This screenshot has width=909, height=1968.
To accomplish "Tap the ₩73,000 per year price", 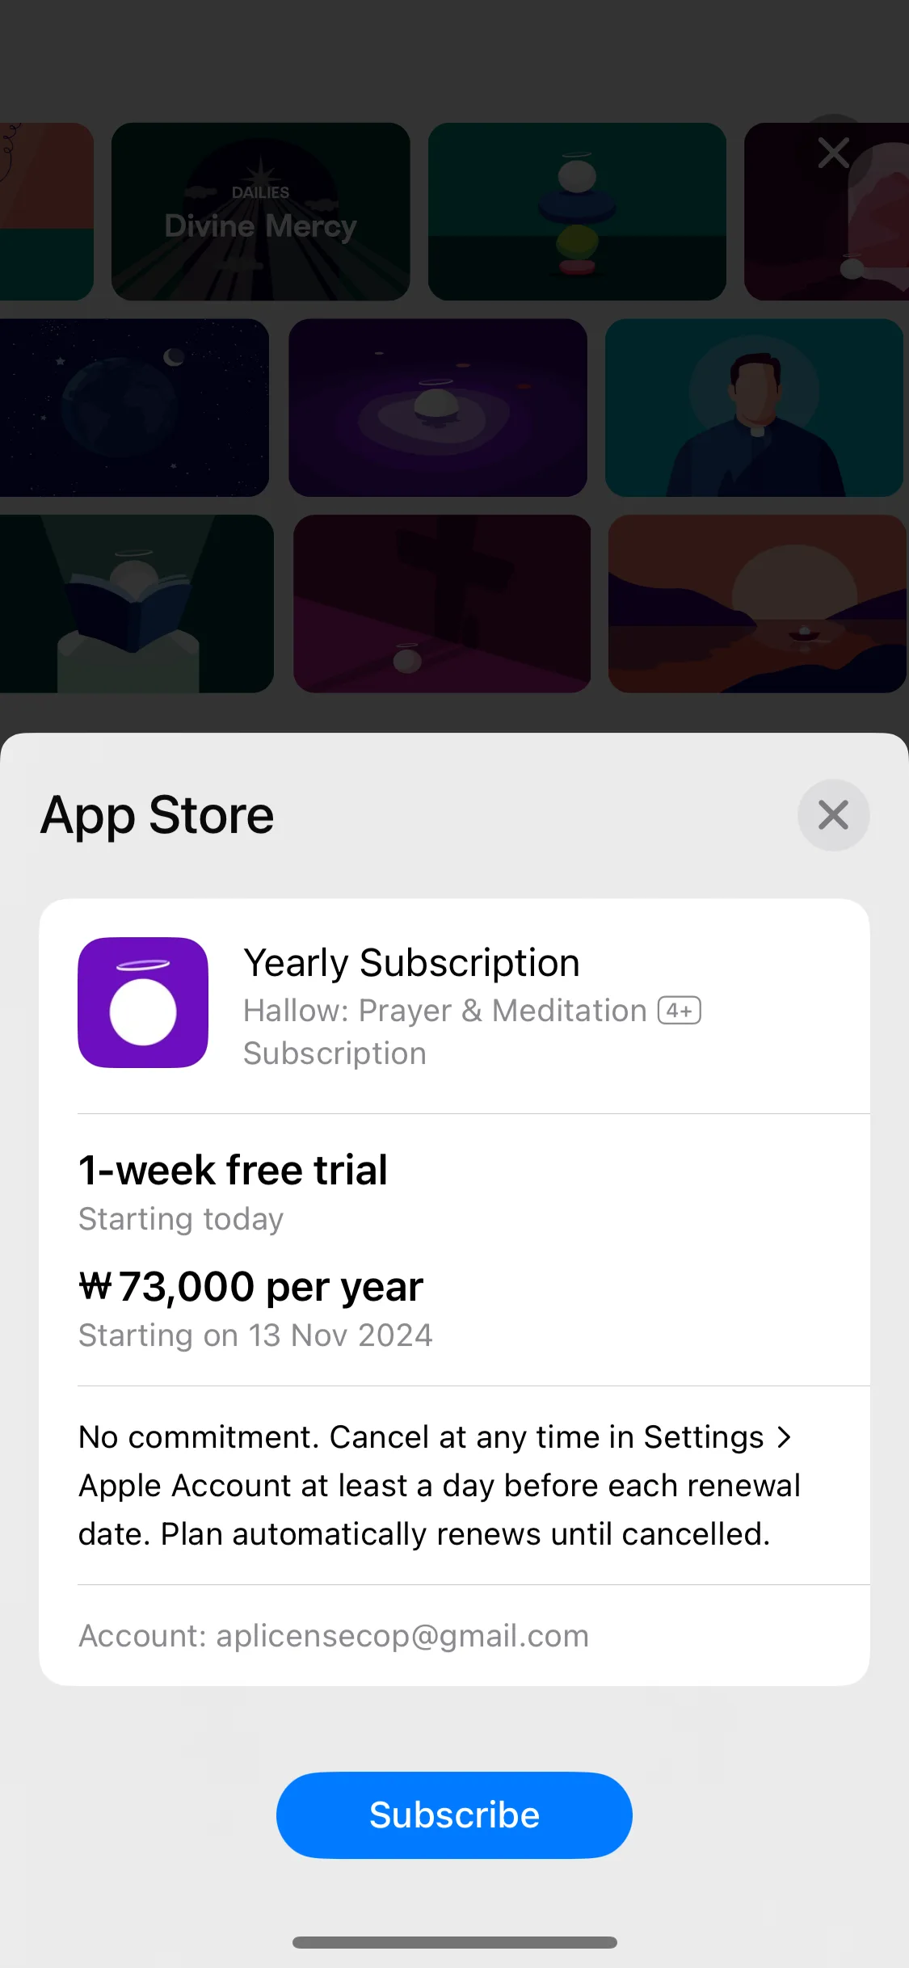I will click(x=250, y=1286).
